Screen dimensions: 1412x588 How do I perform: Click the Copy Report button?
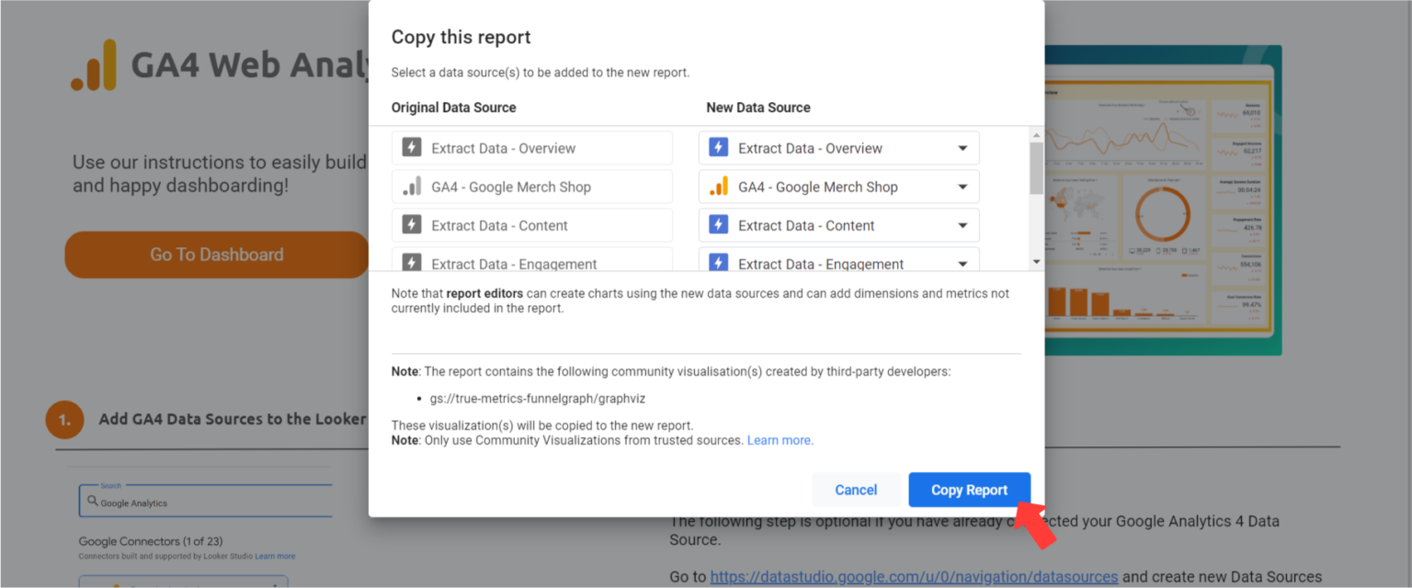(969, 490)
